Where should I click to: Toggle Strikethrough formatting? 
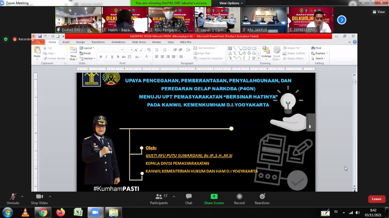coord(124,57)
